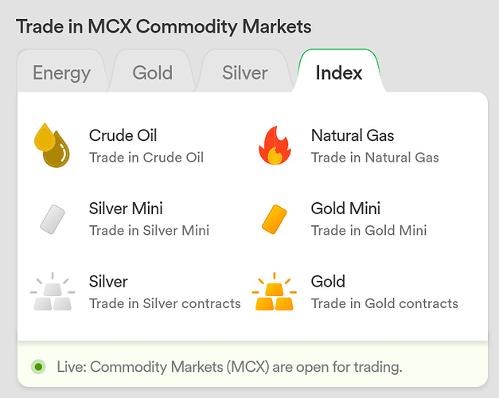Screen dimensions: 499x398
Task: Click the 'Trade in Crude Oil' subtitle
Action: tap(146, 158)
